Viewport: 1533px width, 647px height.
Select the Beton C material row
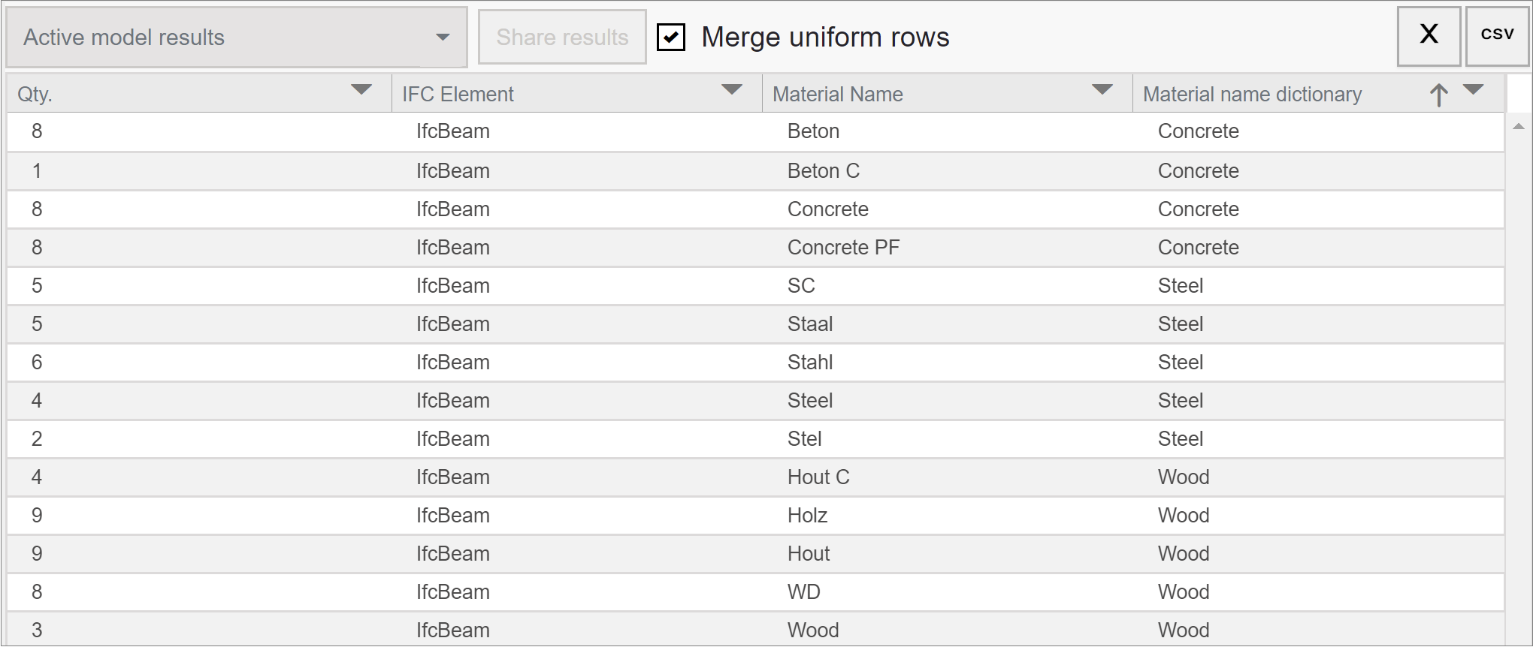[x=823, y=171]
